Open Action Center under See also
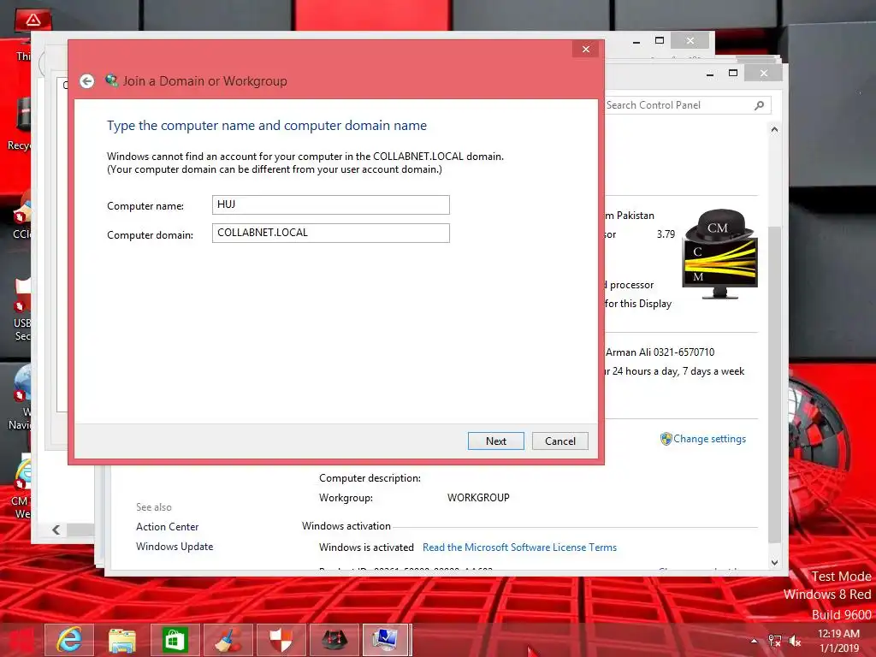The image size is (876, 657). [x=167, y=527]
